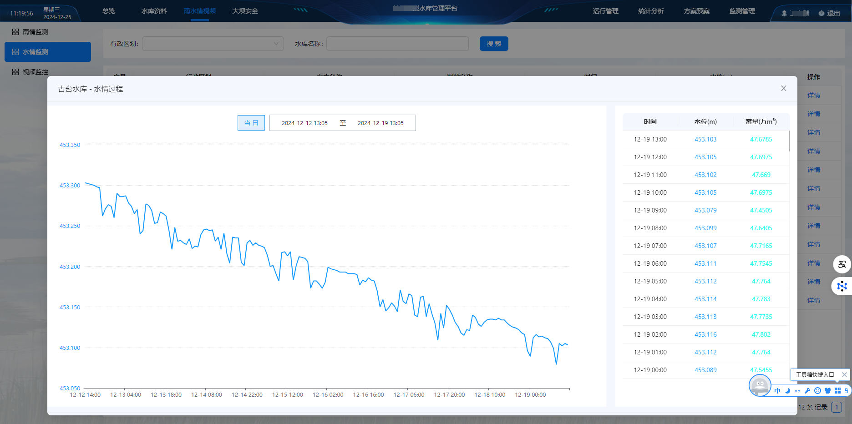
Task: Click the power icon beside 退出
Action: [x=822, y=13]
